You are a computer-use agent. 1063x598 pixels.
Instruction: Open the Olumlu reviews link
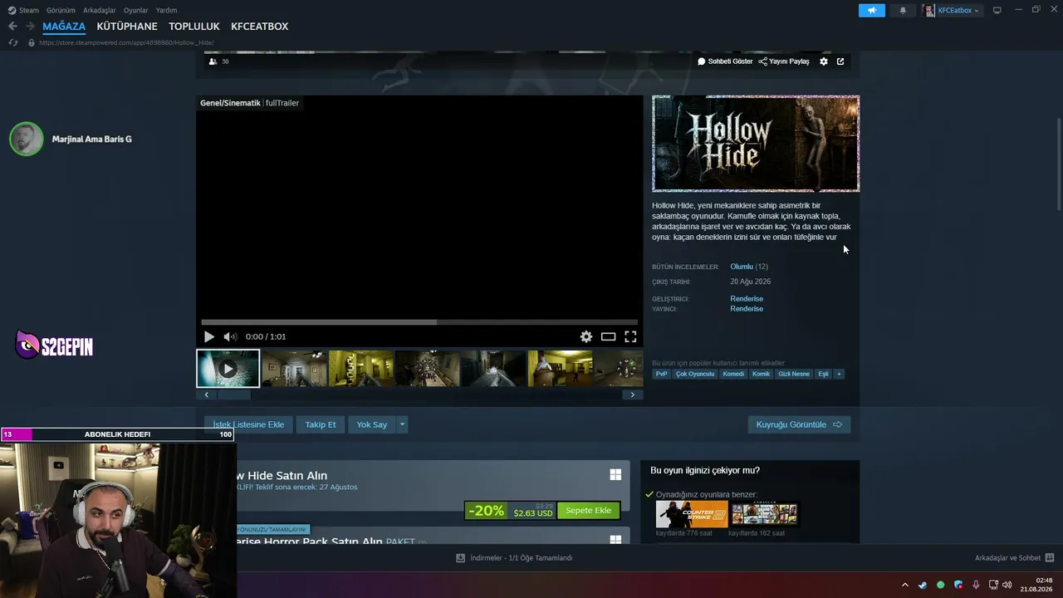tap(742, 267)
